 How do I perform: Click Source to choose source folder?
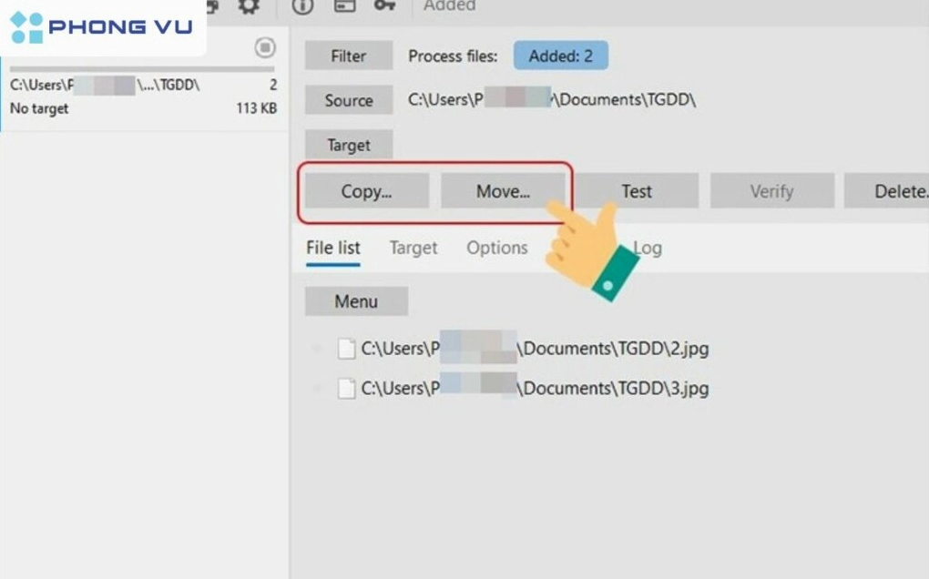[x=348, y=100]
